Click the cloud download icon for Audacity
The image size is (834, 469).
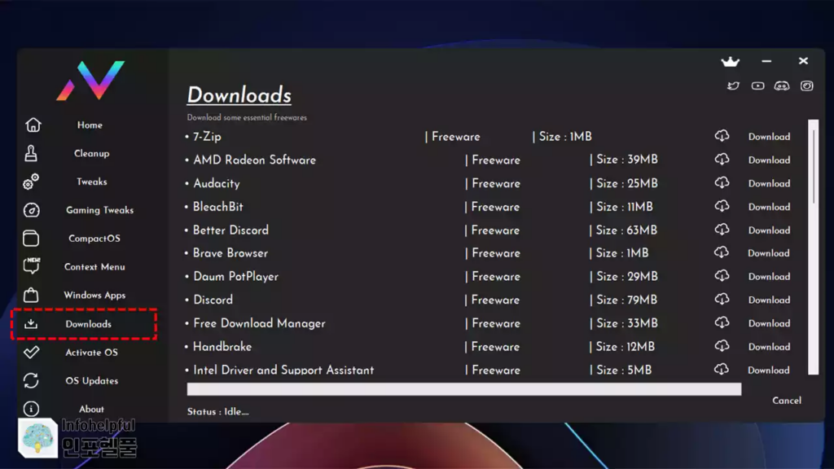722,183
